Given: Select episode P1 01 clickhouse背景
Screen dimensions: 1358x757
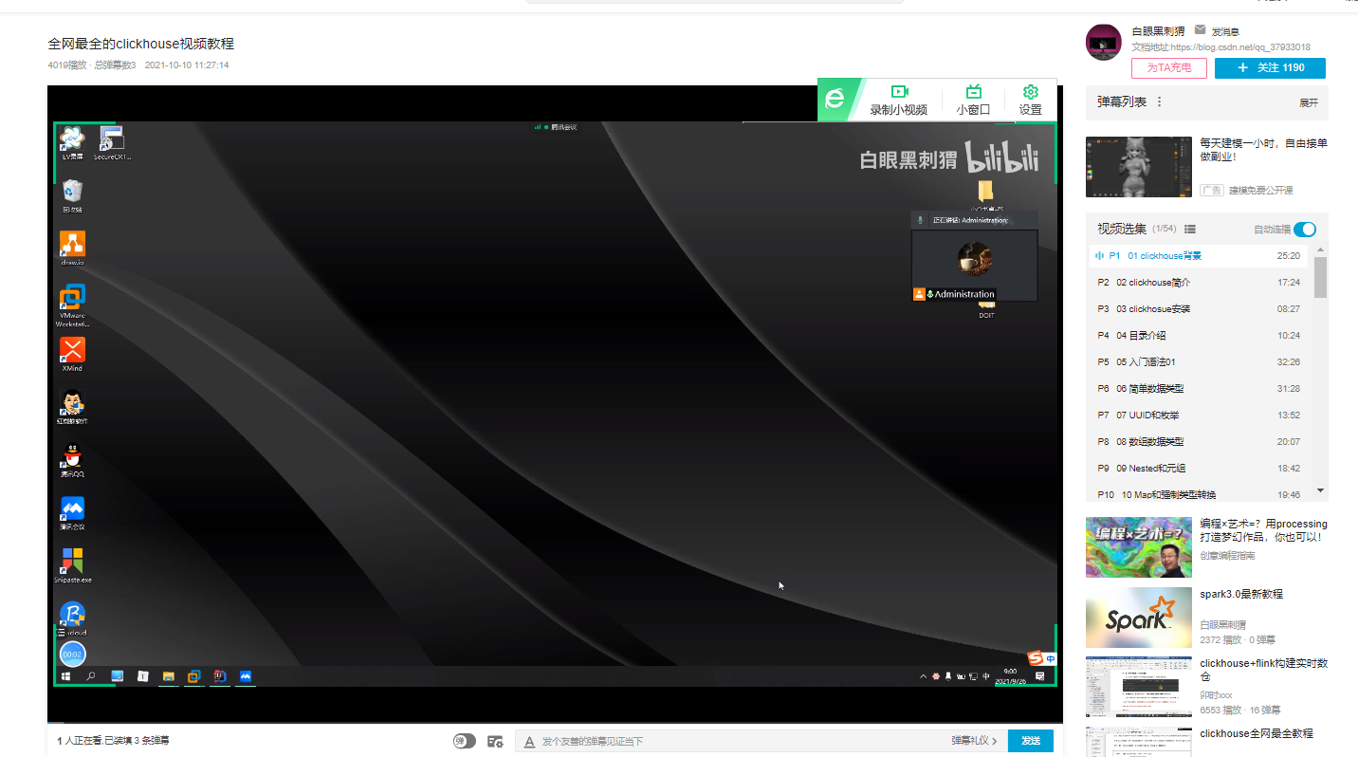Looking at the screenshot, I should [x=1199, y=256].
